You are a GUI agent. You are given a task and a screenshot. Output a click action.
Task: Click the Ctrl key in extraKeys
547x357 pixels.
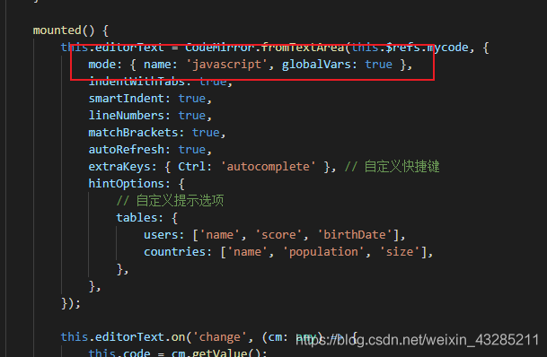191,167
